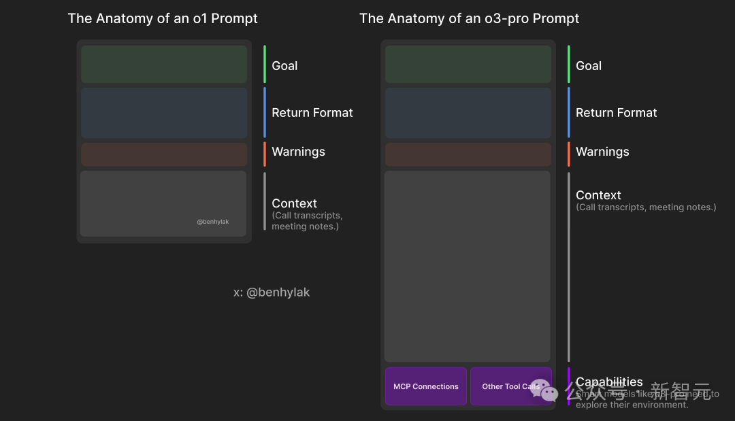
Task: Click the Context label beside o3-pro diagram
Action: (x=598, y=195)
